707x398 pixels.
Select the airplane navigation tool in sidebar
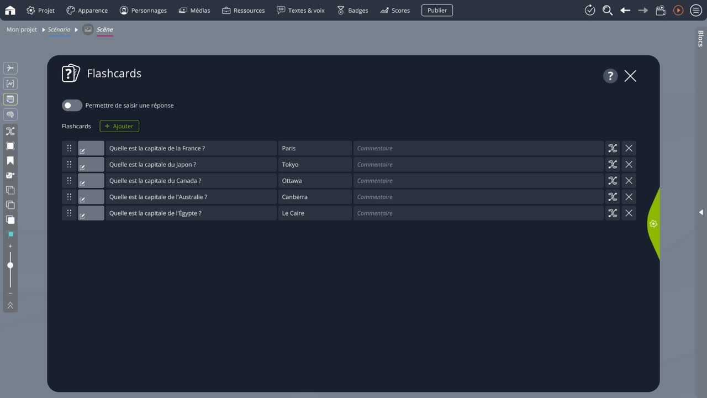click(x=10, y=68)
